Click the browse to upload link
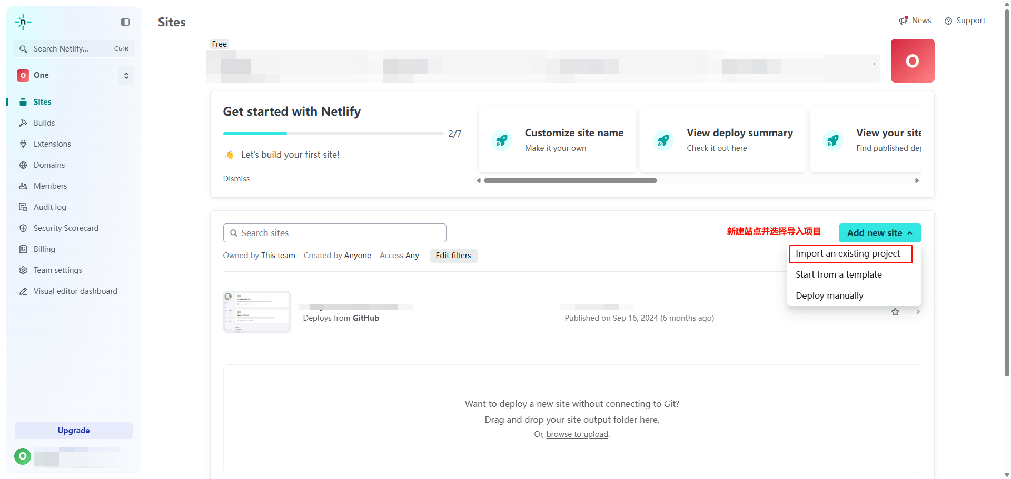The image size is (1011, 479). coord(577,434)
